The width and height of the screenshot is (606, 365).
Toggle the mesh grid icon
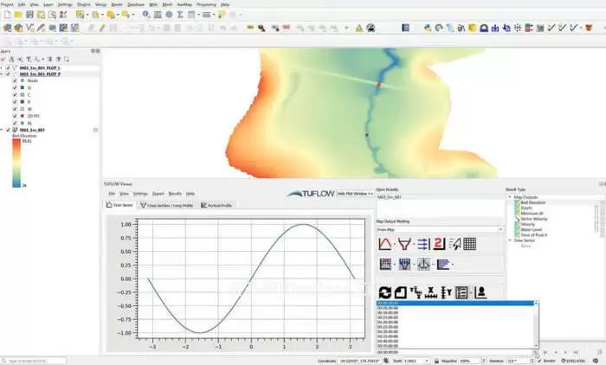[469, 244]
